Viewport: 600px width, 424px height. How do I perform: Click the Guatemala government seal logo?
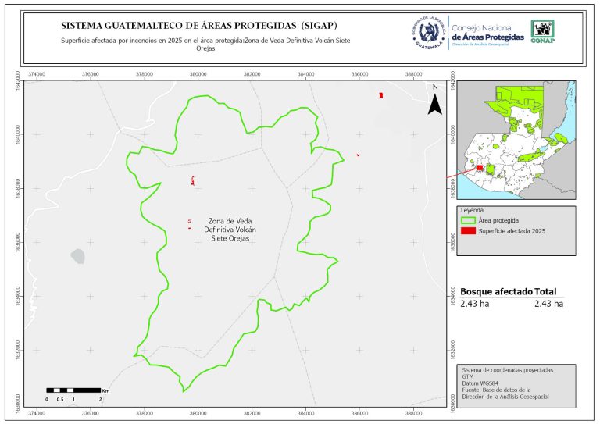pyautogui.click(x=427, y=34)
